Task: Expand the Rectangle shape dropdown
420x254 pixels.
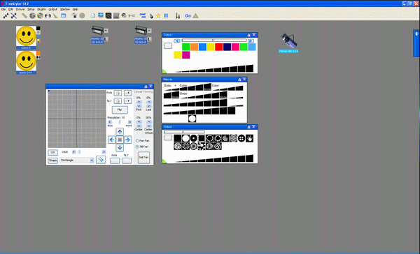Action: click(x=92, y=160)
